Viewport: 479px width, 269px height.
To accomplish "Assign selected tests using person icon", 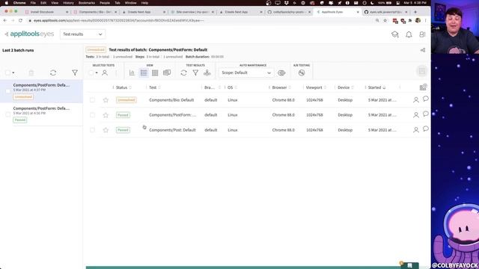I will (x=105, y=72).
